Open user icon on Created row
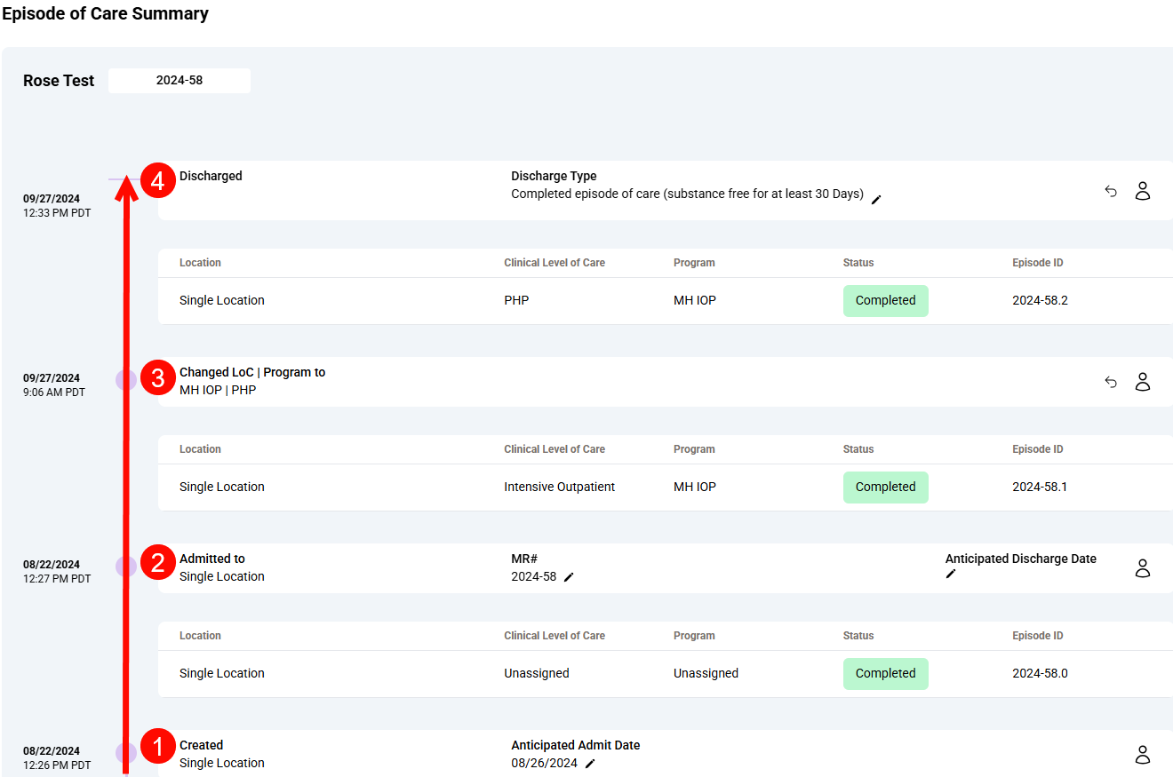 point(1143,755)
